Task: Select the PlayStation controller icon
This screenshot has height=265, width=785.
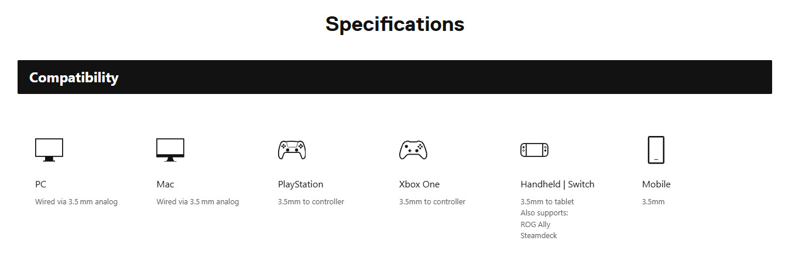Action: click(292, 150)
